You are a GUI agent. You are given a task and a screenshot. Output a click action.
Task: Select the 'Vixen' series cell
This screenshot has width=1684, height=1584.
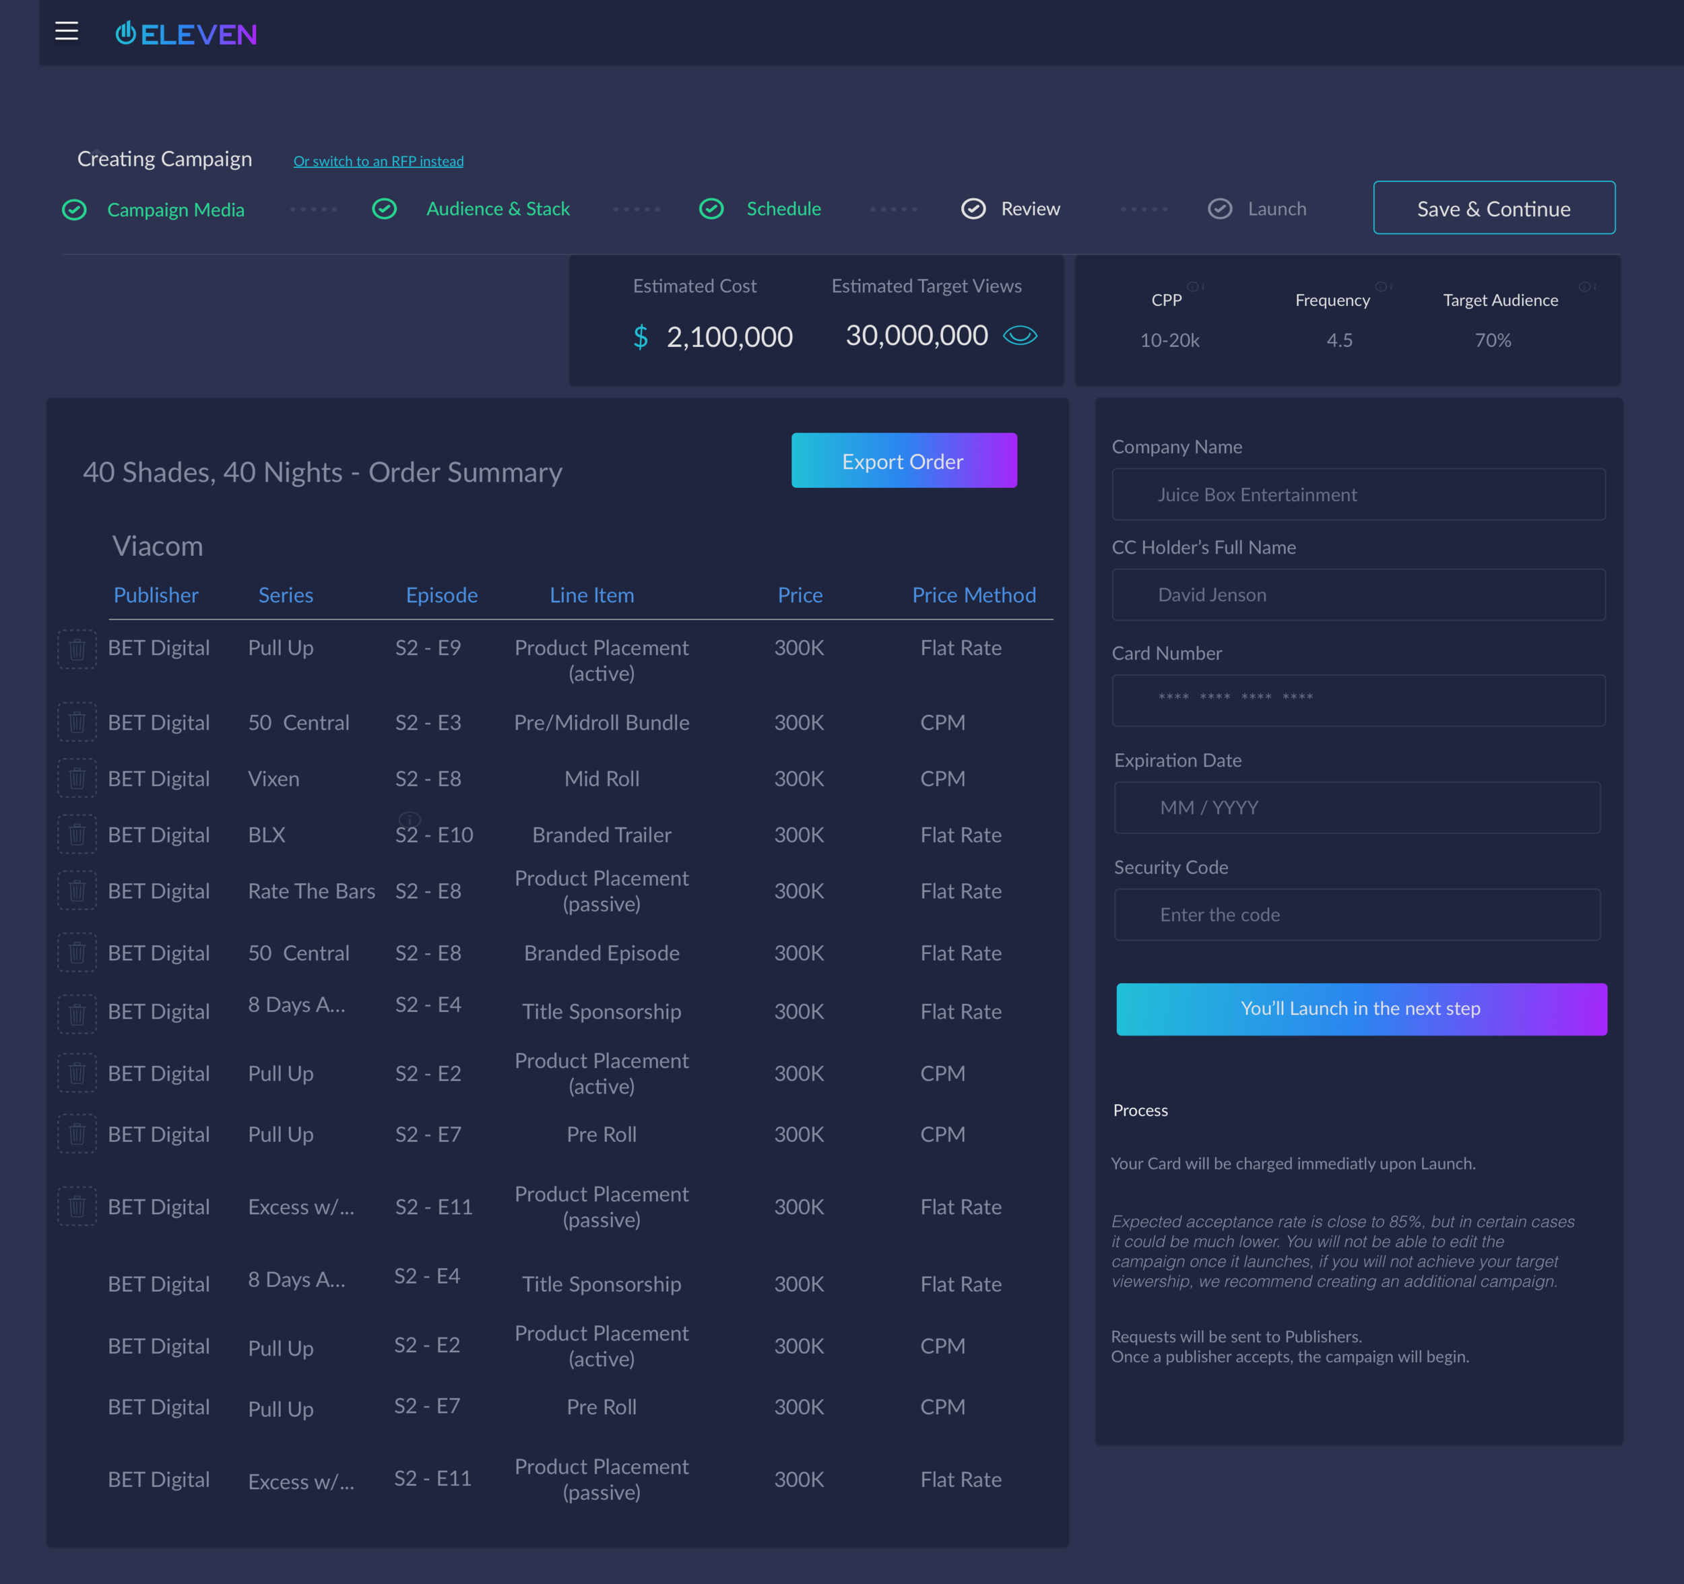(273, 778)
